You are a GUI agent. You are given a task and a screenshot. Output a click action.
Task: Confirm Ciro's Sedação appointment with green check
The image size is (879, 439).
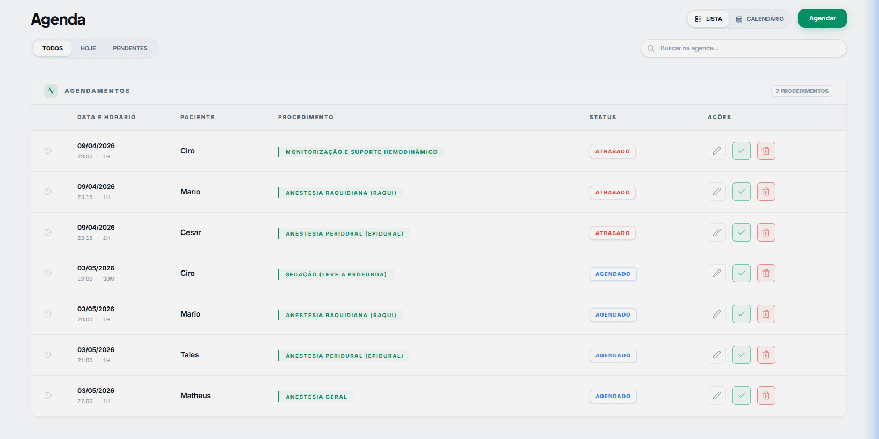pos(741,273)
